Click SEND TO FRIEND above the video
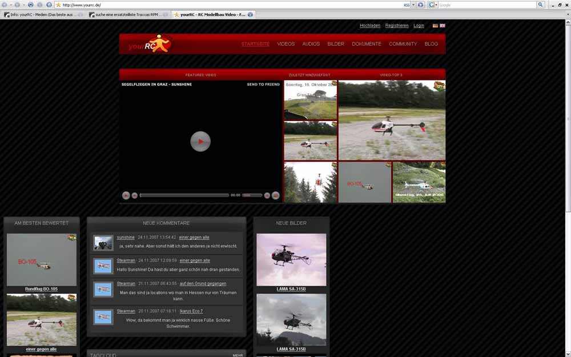This screenshot has width=571, height=357. point(263,85)
